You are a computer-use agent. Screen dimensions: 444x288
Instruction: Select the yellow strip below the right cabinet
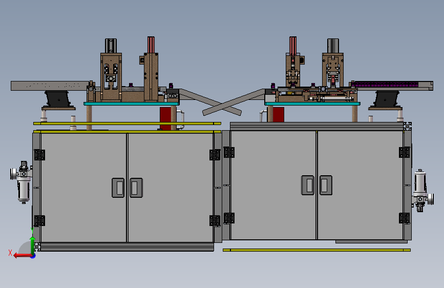pyautogui.click(x=316, y=250)
